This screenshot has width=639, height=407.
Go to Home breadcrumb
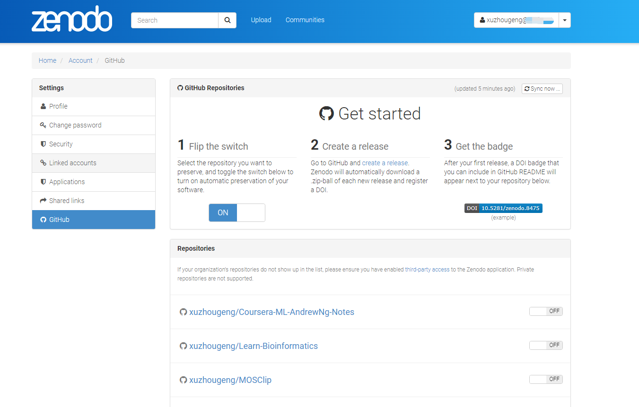(47, 60)
